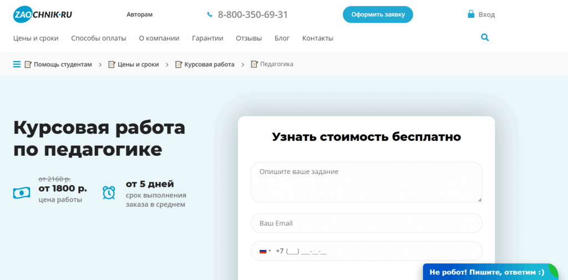Click the цена работы caption

pos(60,200)
